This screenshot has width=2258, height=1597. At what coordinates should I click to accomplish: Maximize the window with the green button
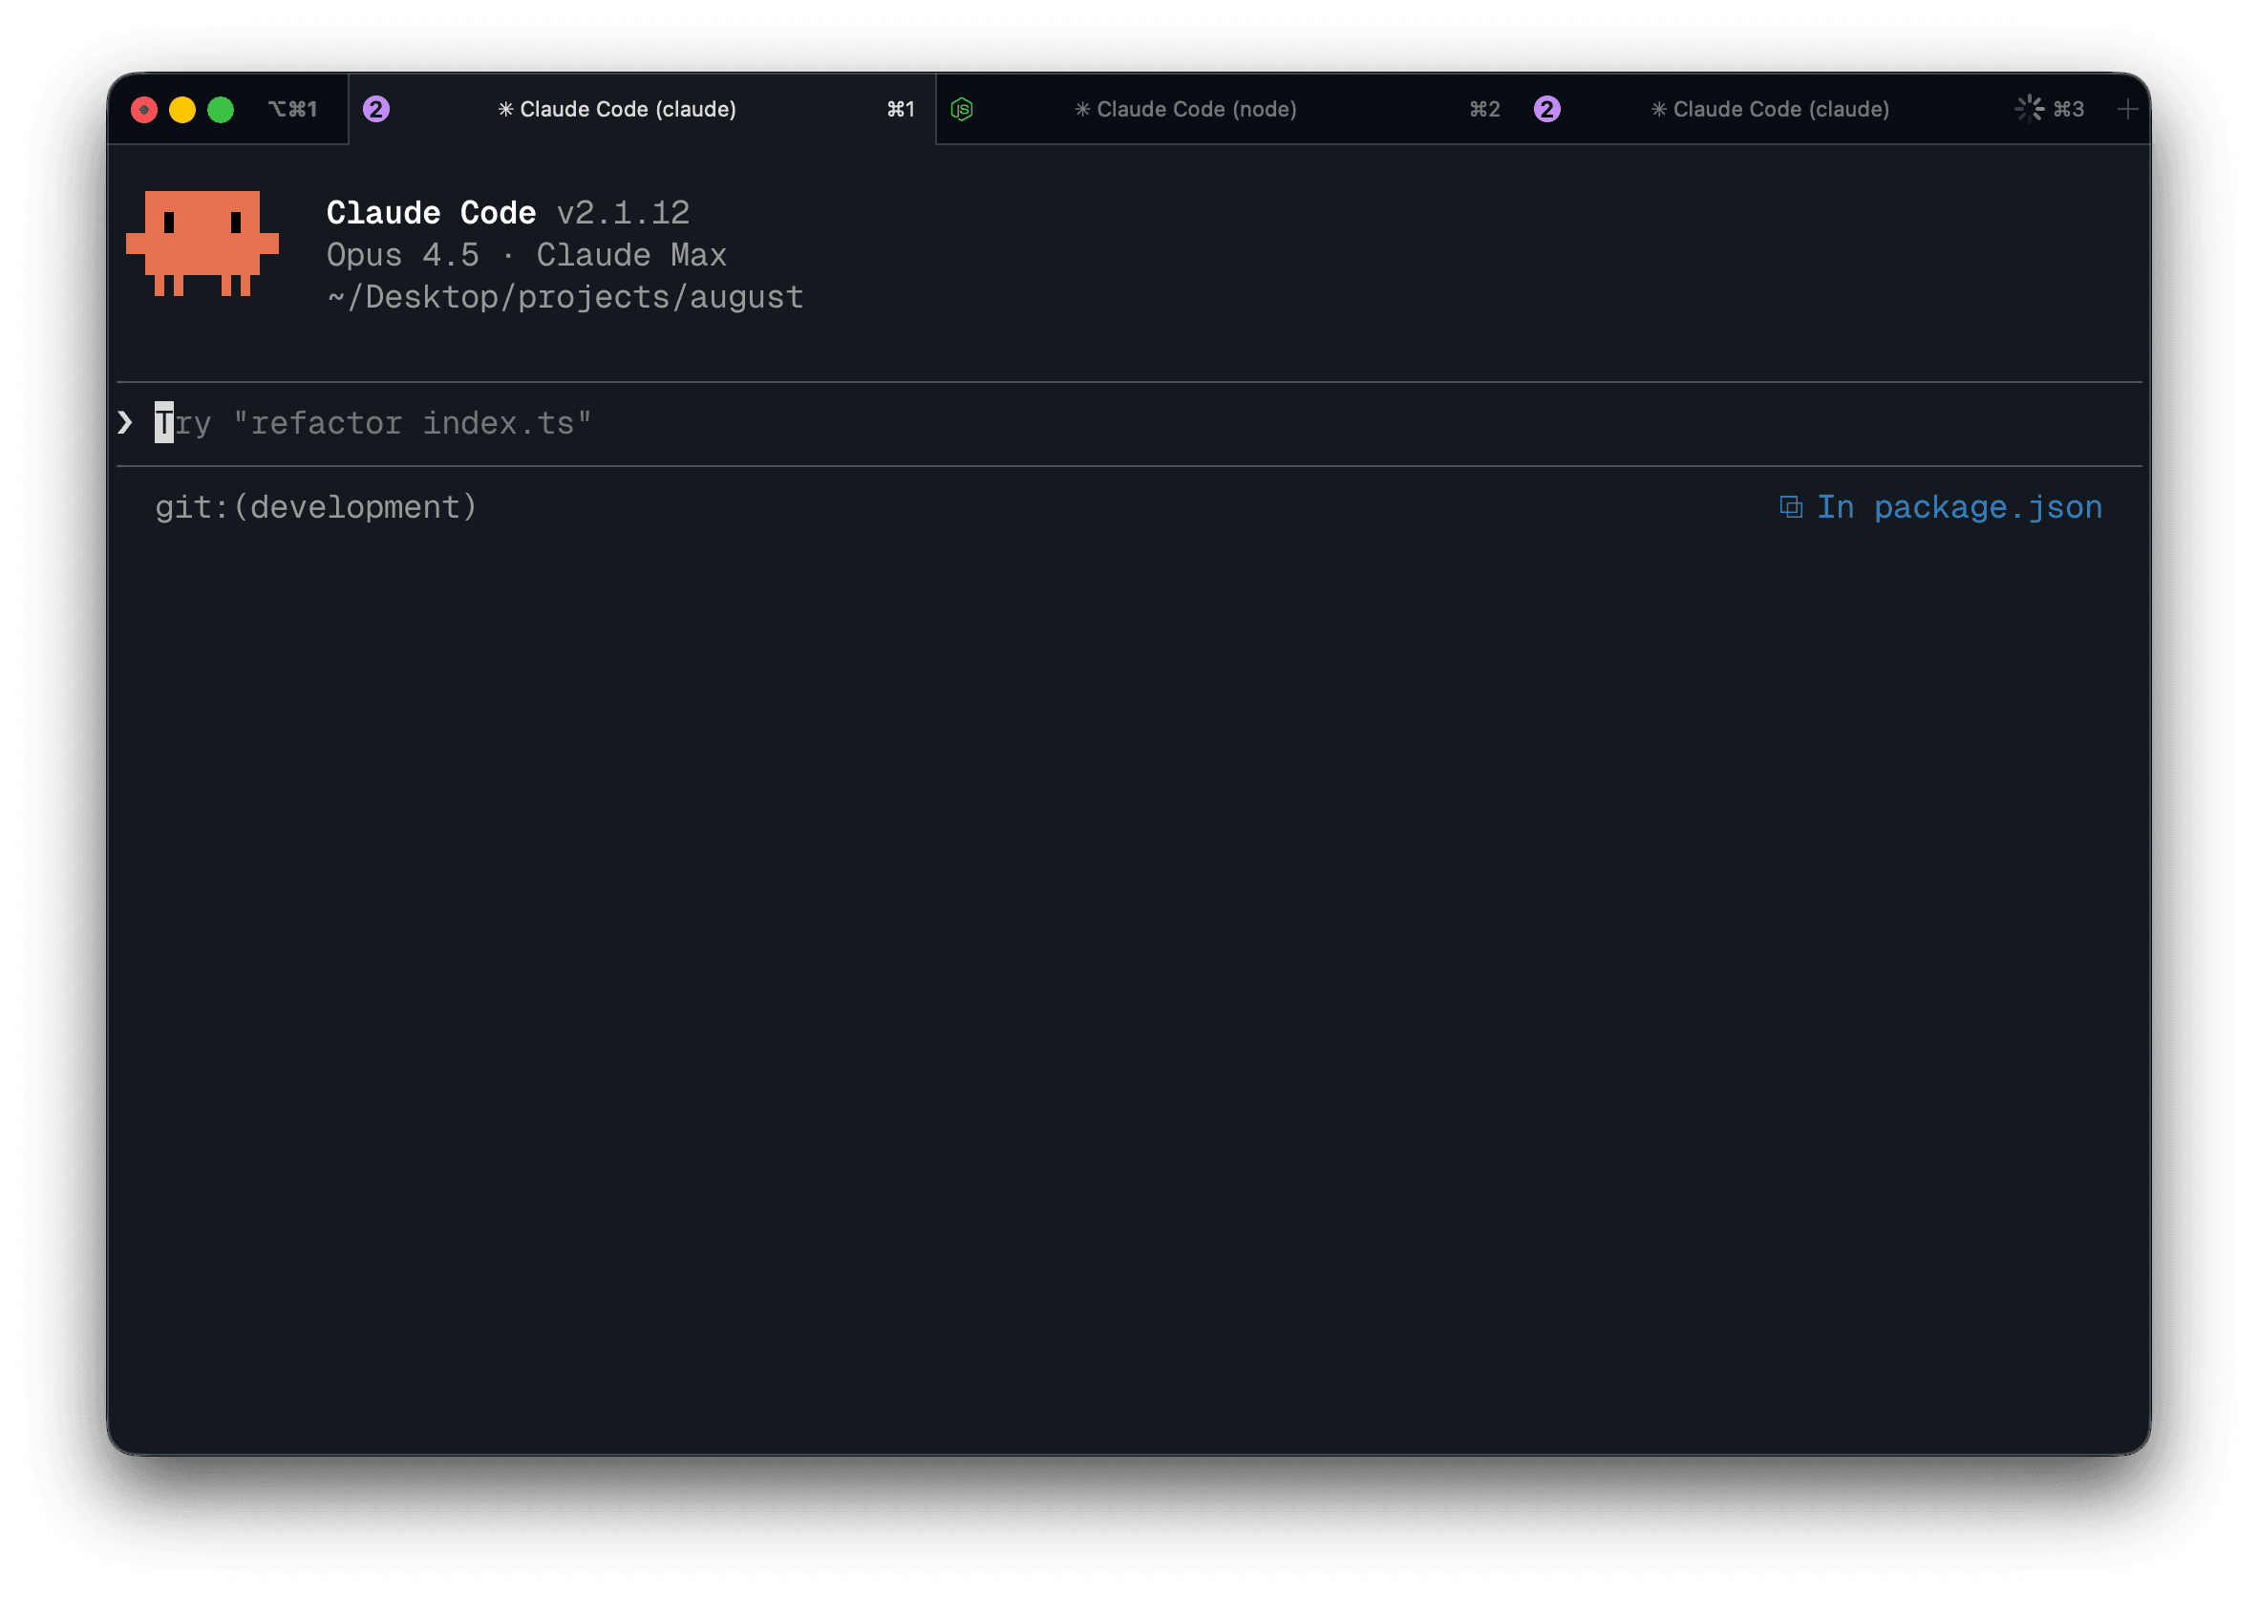(222, 109)
